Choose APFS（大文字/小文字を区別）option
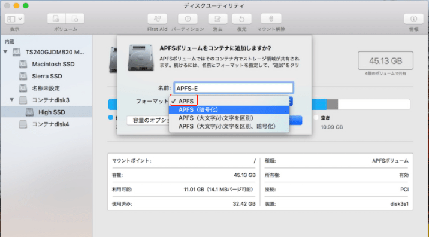 tap(229, 118)
